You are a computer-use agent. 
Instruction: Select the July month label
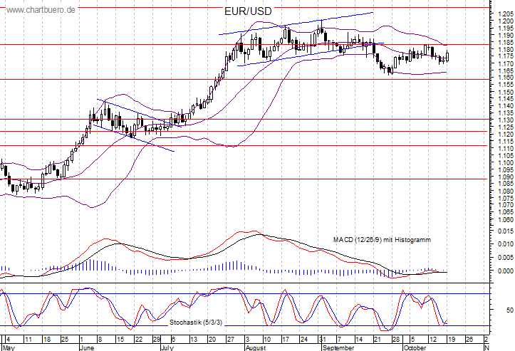(167, 347)
